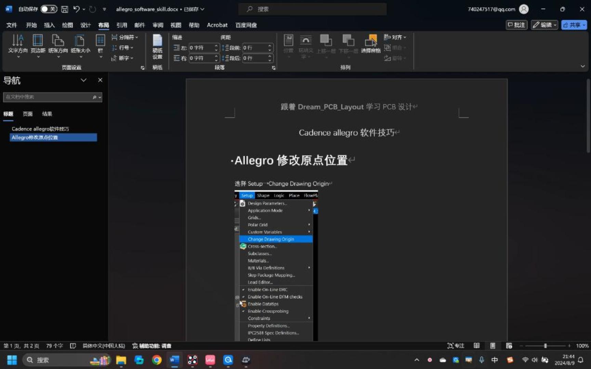Click the vertical document scrollbar
The image size is (591, 369).
(588, 116)
